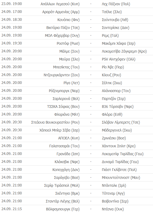Select the Λεχ Πόζναν (Πολ) team
This screenshot has width=153, height=212.
[116, 4]
